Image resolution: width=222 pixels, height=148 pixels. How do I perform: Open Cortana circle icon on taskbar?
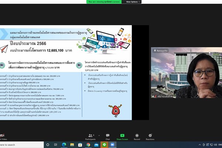coord(48,145)
